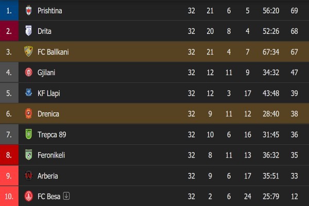Viewport: 309px width, 206px height.
Task: Click the Feronikeli club crest
Action: pyautogui.click(x=29, y=155)
